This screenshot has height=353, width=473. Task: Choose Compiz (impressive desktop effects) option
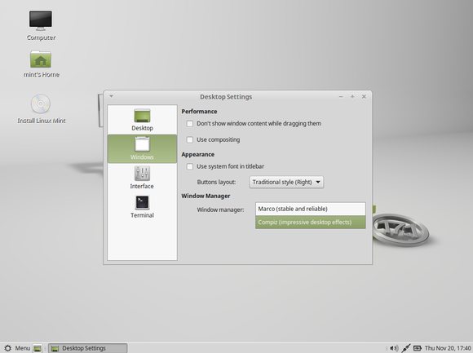[311, 223]
